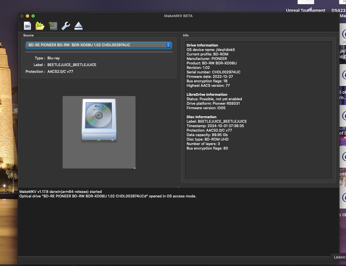
Task: Select 'Firmware version: ID05' line
Action: pyautogui.click(x=206, y=108)
